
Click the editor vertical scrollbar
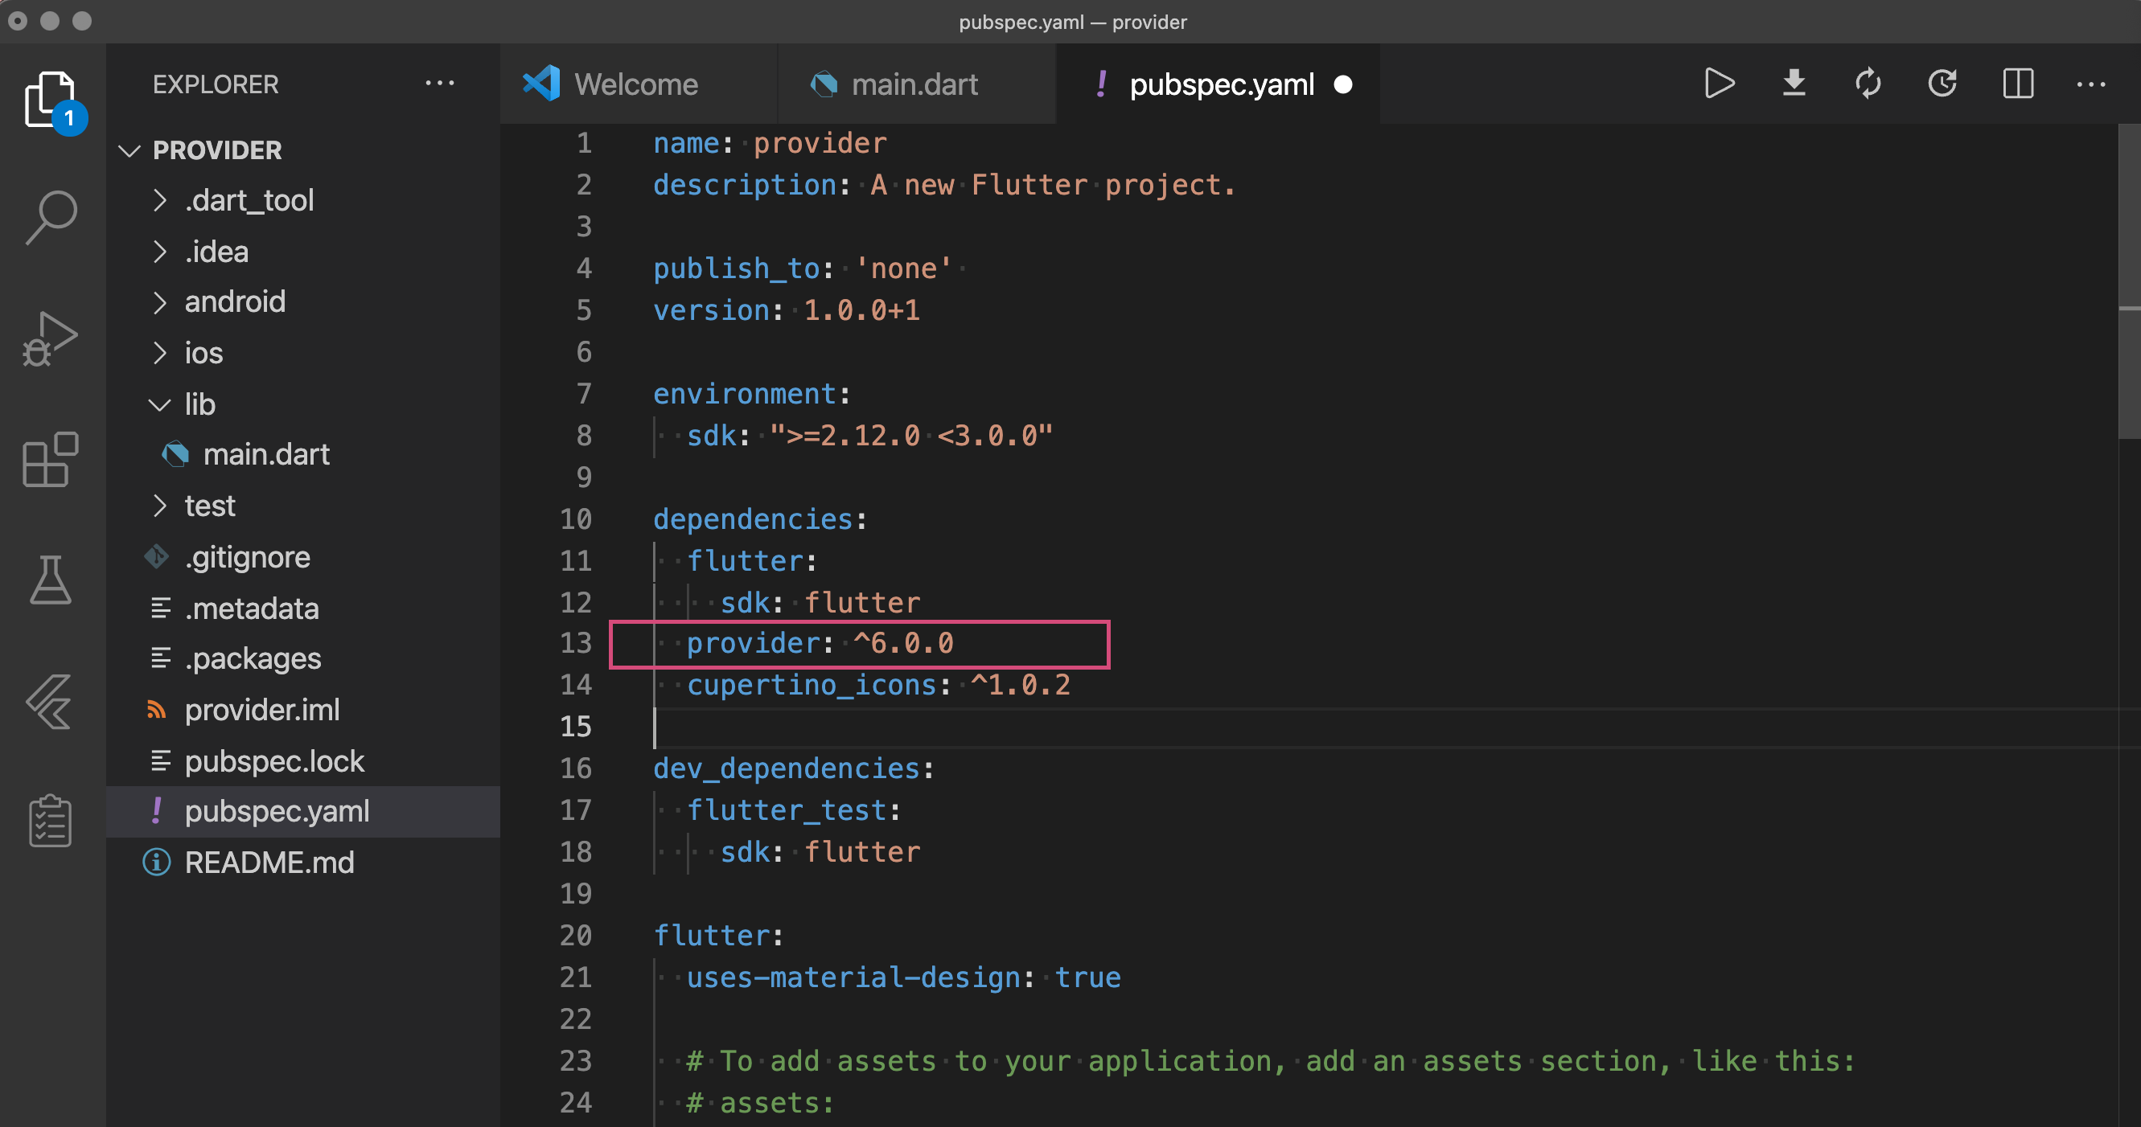[x=2130, y=282]
